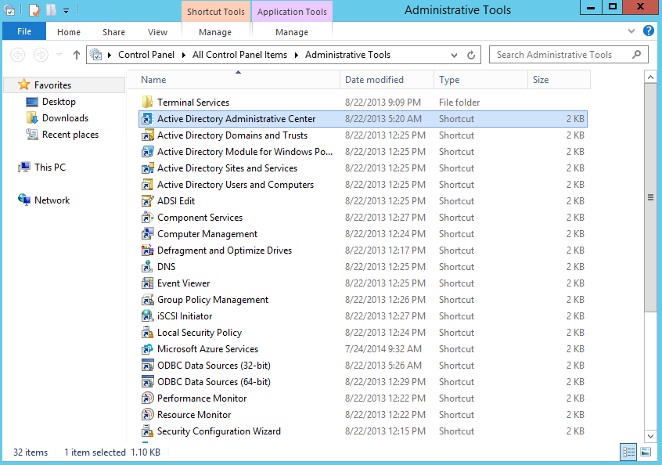Click the refresh icon in address bar

(471, 55)
